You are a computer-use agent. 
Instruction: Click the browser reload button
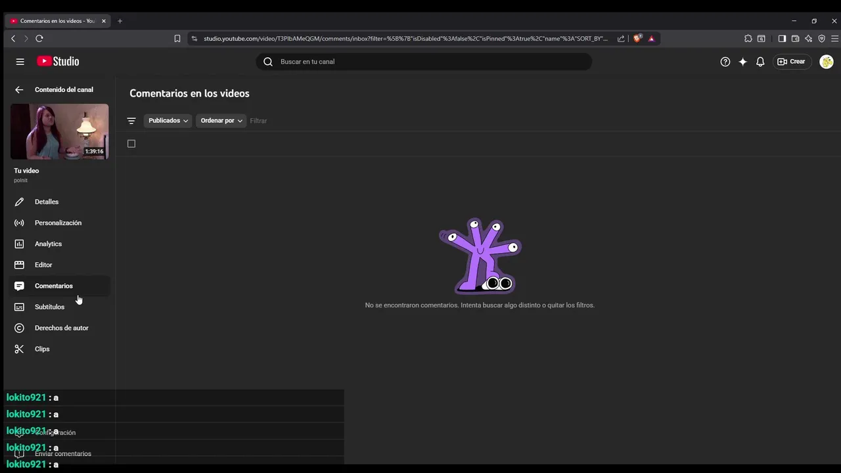point(39,39)
